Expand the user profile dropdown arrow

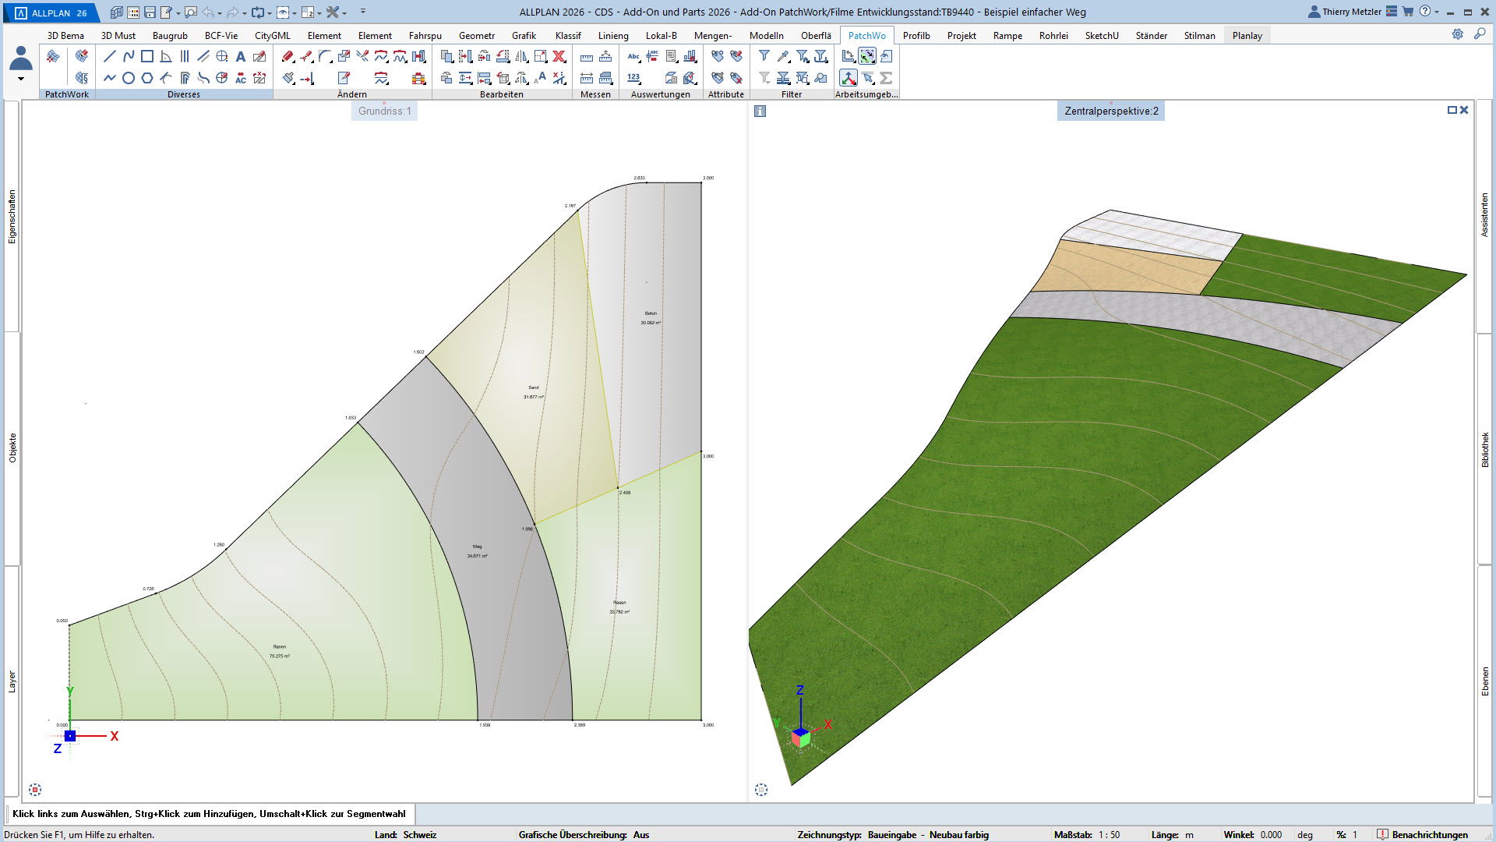(21, 79)
